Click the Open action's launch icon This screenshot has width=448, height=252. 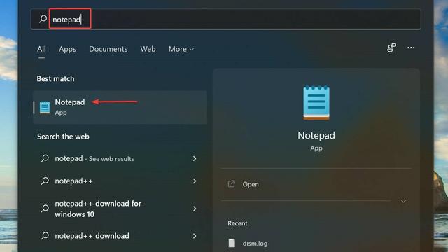[232, 184]
